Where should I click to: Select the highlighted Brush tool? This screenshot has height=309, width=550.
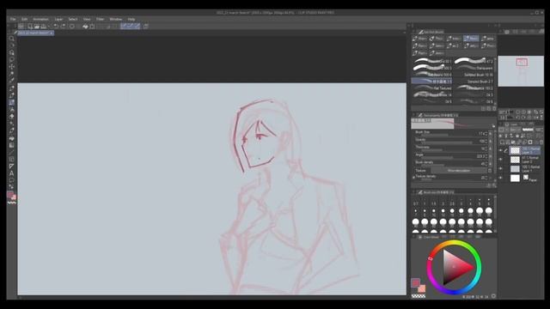pos(11,102)
